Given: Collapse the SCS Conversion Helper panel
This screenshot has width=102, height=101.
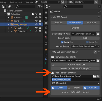Looking at the screenshot, I should 52,52.
